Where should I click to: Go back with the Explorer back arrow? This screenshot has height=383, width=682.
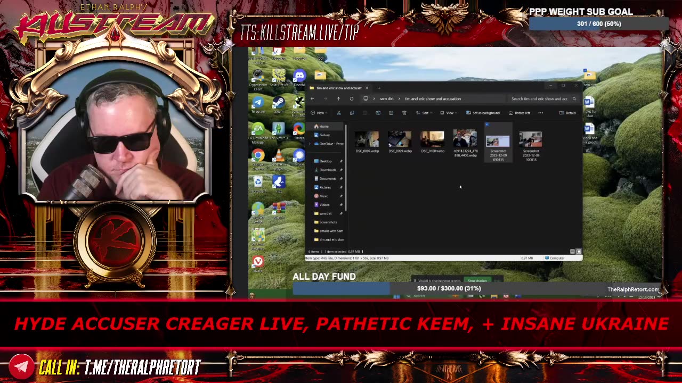[x=312, y=98]
